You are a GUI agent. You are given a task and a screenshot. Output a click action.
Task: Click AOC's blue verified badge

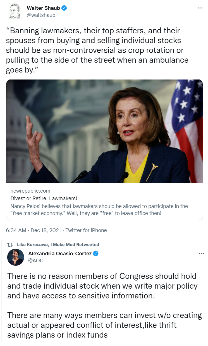(x=95, y=254)
